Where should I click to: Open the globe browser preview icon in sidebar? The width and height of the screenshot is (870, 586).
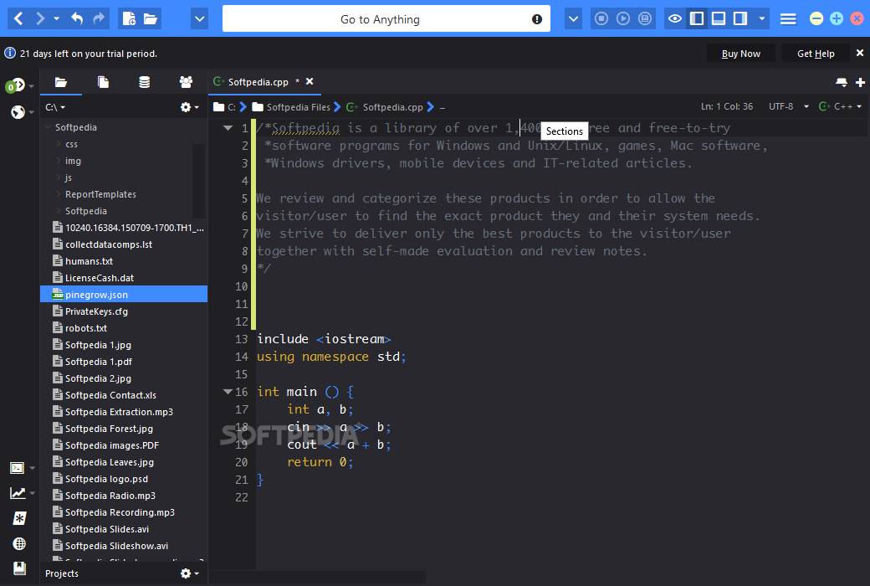[18, 112]
